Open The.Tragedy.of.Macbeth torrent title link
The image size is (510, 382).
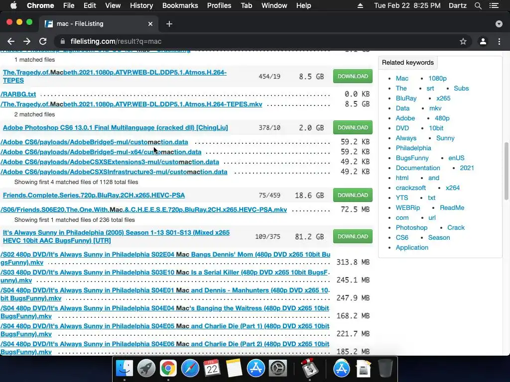[115, 76]
